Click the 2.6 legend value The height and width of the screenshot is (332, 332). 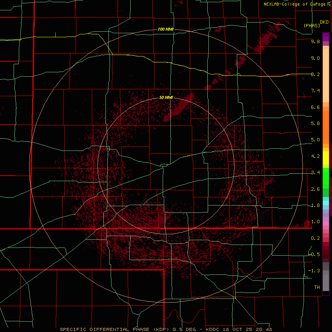[315, 189]
